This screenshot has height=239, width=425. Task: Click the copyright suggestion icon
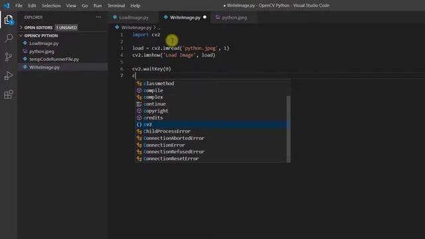tap(139, 111)
